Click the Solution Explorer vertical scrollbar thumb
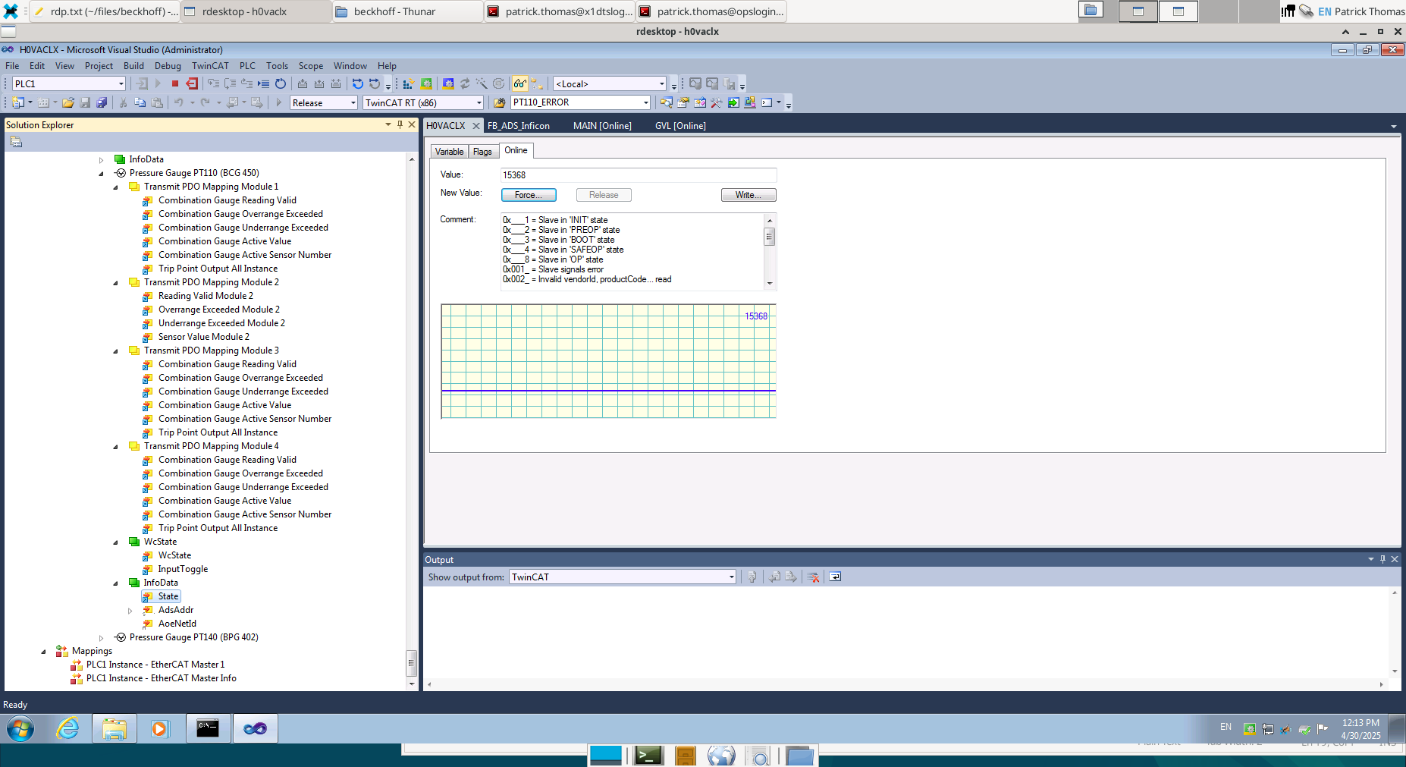The image size is (1406, 767). (411, 663)
